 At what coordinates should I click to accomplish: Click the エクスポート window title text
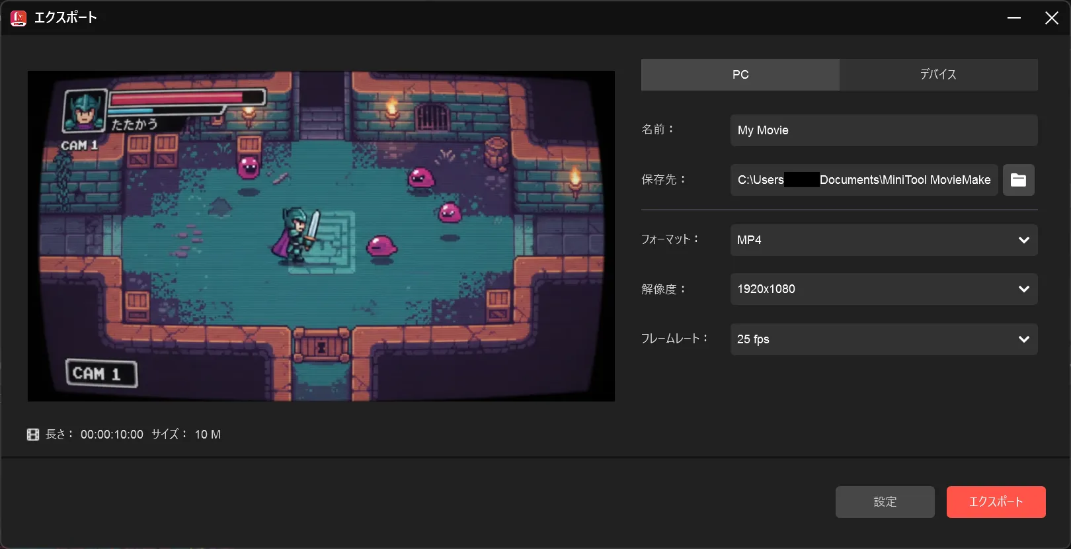(65, 18)
